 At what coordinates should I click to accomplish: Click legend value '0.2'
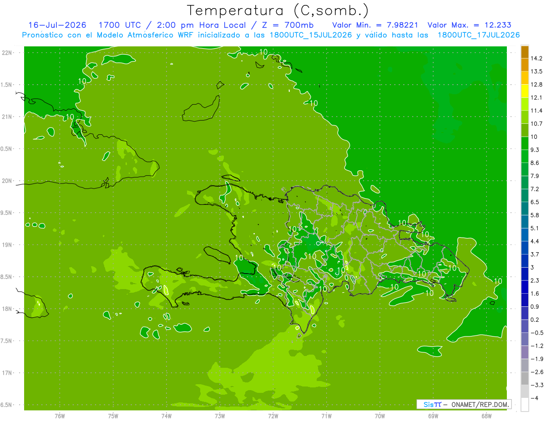(x=535, y=320)
